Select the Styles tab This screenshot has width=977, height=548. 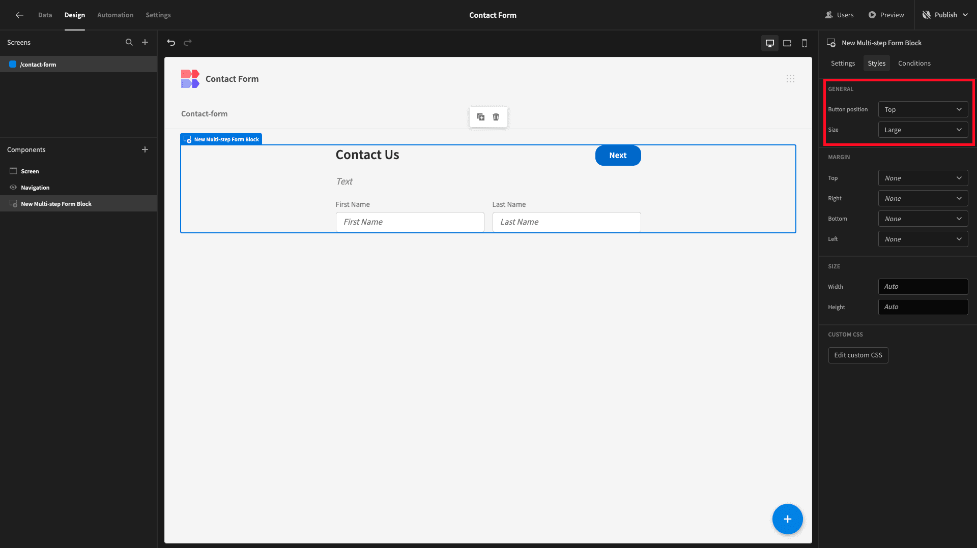coord(876,63)
